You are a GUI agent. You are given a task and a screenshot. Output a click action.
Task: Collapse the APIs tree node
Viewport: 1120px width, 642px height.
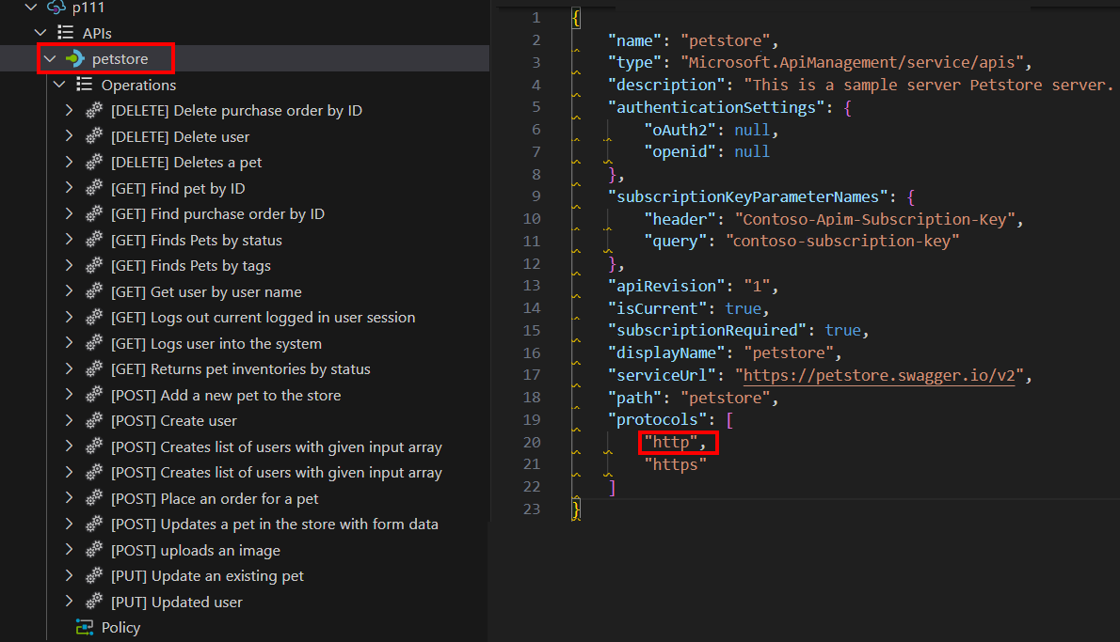tap(41, 32)
